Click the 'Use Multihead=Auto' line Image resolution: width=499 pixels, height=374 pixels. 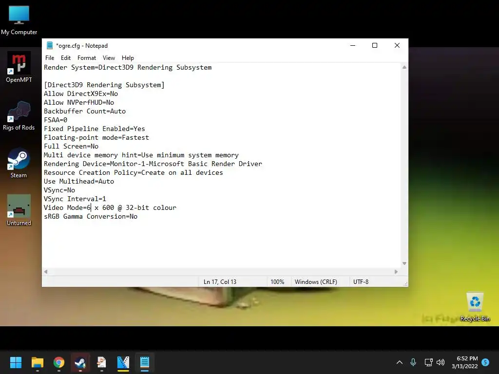(78, 181)
